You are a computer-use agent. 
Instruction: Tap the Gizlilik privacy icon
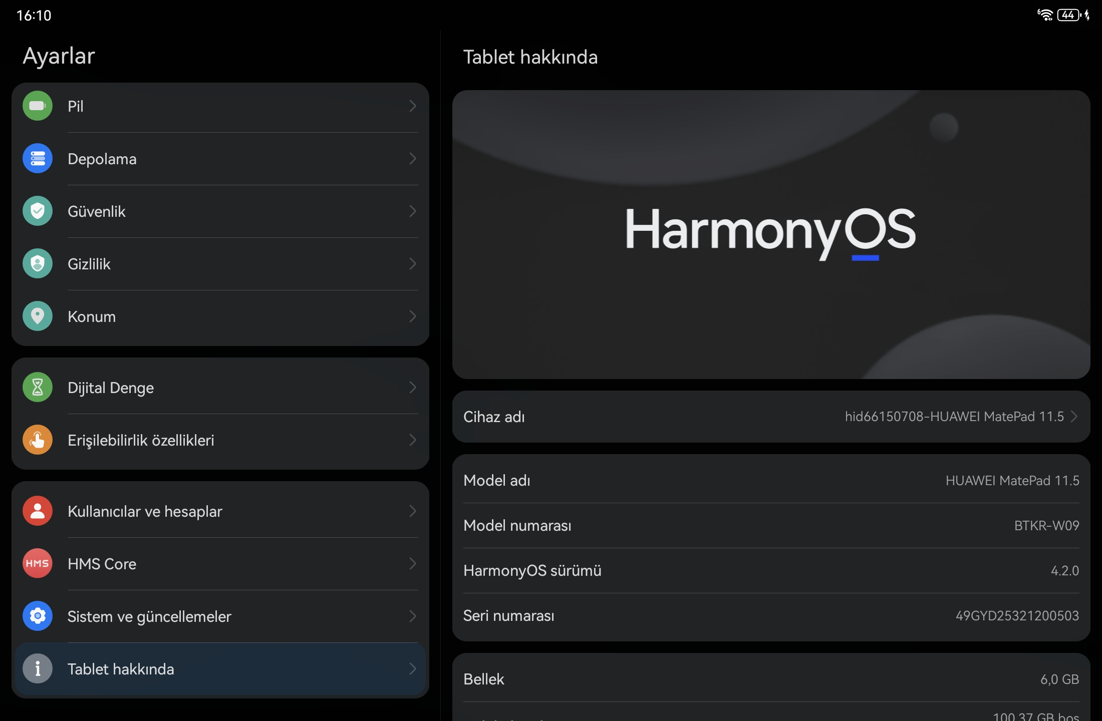tap(38, 263)
